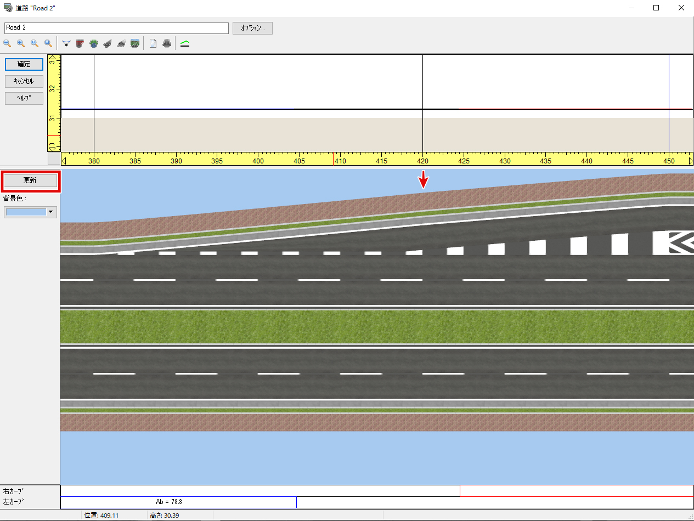Screen dimensions: 694x521
Task: Click the black profile line segment
Action: tap(376, 109)
